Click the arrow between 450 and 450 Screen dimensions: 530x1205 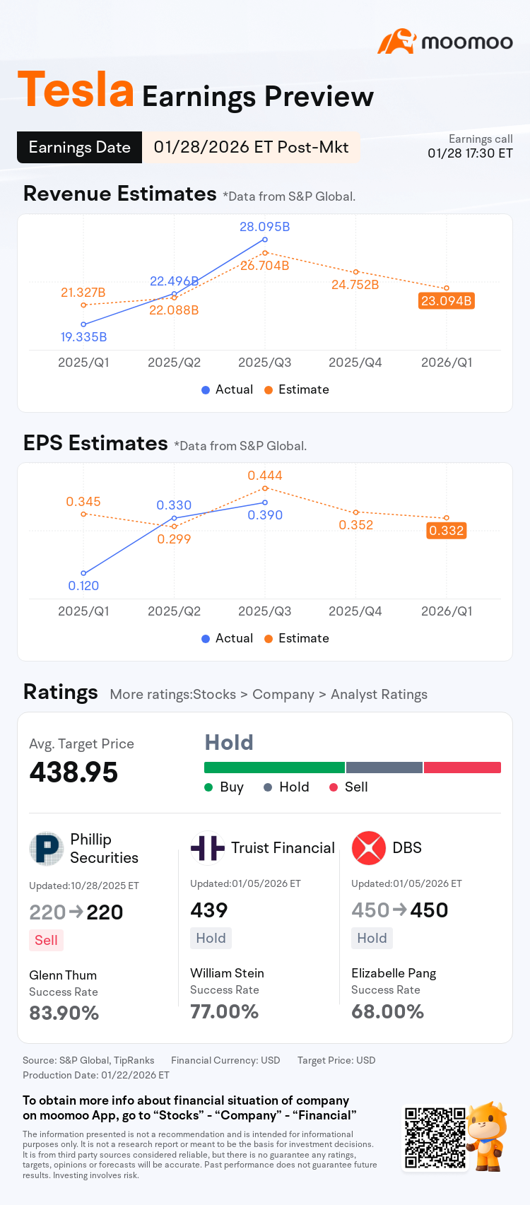point(400,910)
